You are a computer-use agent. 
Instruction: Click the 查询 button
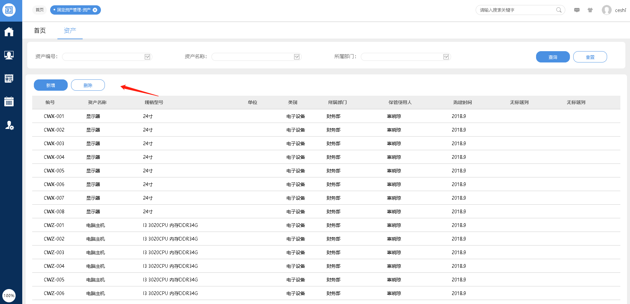point(553,57)
